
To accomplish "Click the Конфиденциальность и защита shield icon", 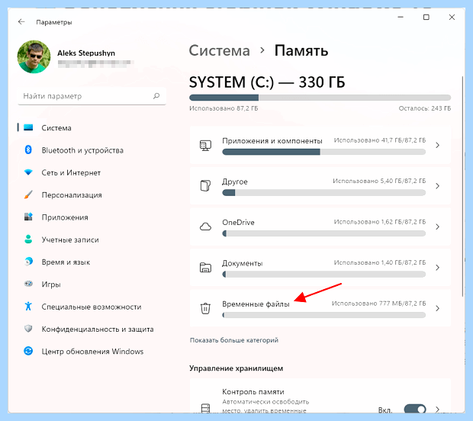I will click(x=28, y=329).
